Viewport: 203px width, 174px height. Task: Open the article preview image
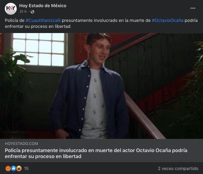coord(101,86)
